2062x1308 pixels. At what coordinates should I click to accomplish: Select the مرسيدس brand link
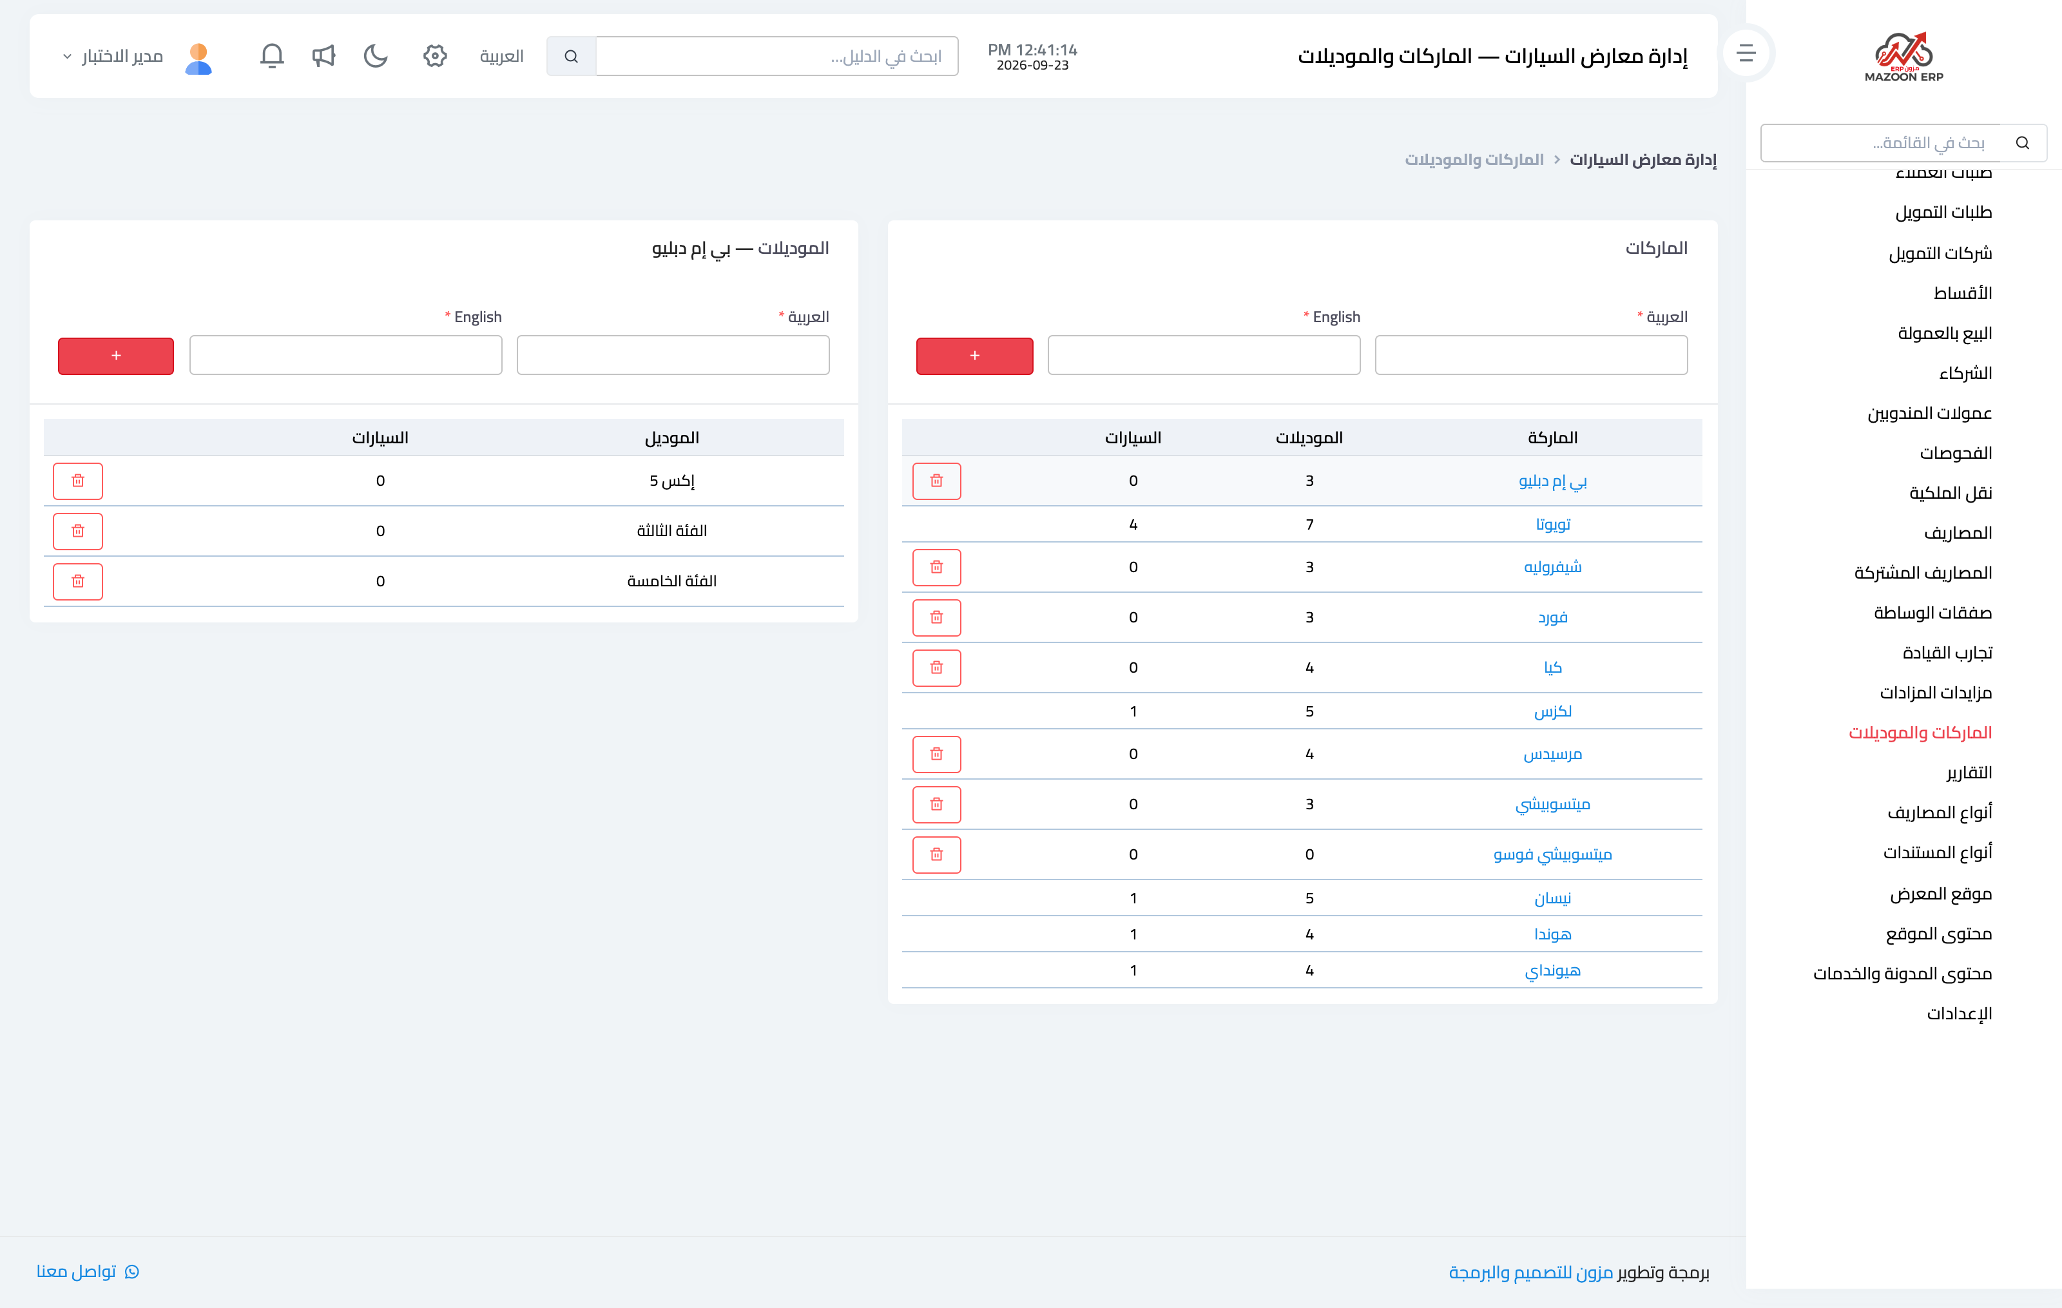click(1552, 754)
